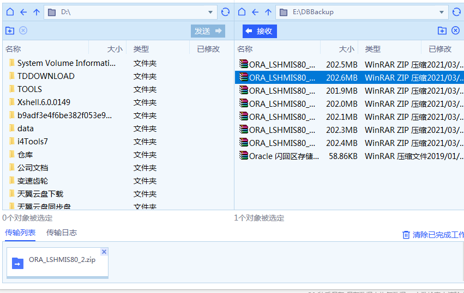
Task: Remove ORA_LSHMIS80_2.zip from transfer list
Action: click(104, 252)
